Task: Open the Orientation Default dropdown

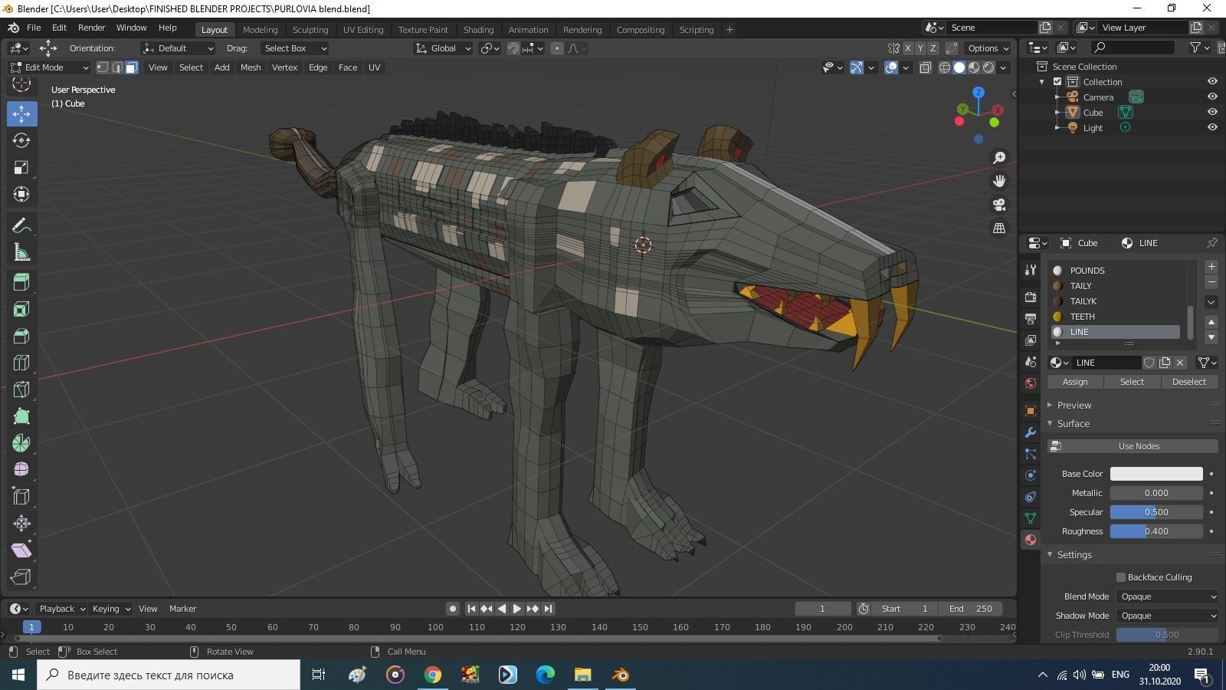Action: (178, 48)
